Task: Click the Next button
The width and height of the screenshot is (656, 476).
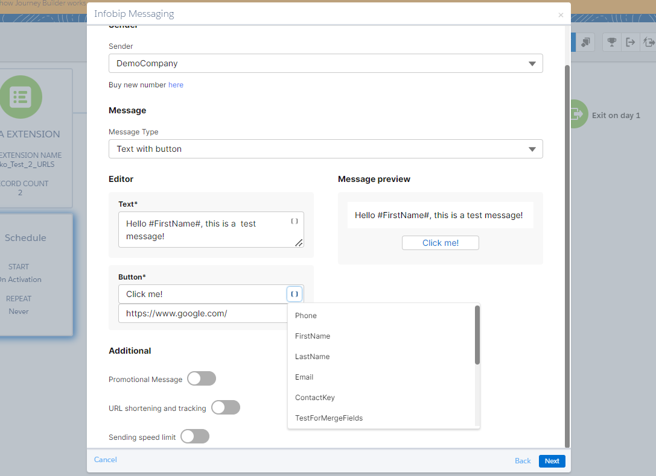Action: click(552, 461)
